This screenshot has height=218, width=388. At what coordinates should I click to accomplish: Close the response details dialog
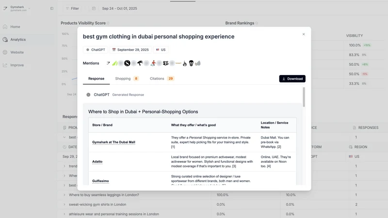pos(304,34)
